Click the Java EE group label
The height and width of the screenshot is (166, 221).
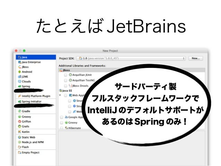point(67,90)
